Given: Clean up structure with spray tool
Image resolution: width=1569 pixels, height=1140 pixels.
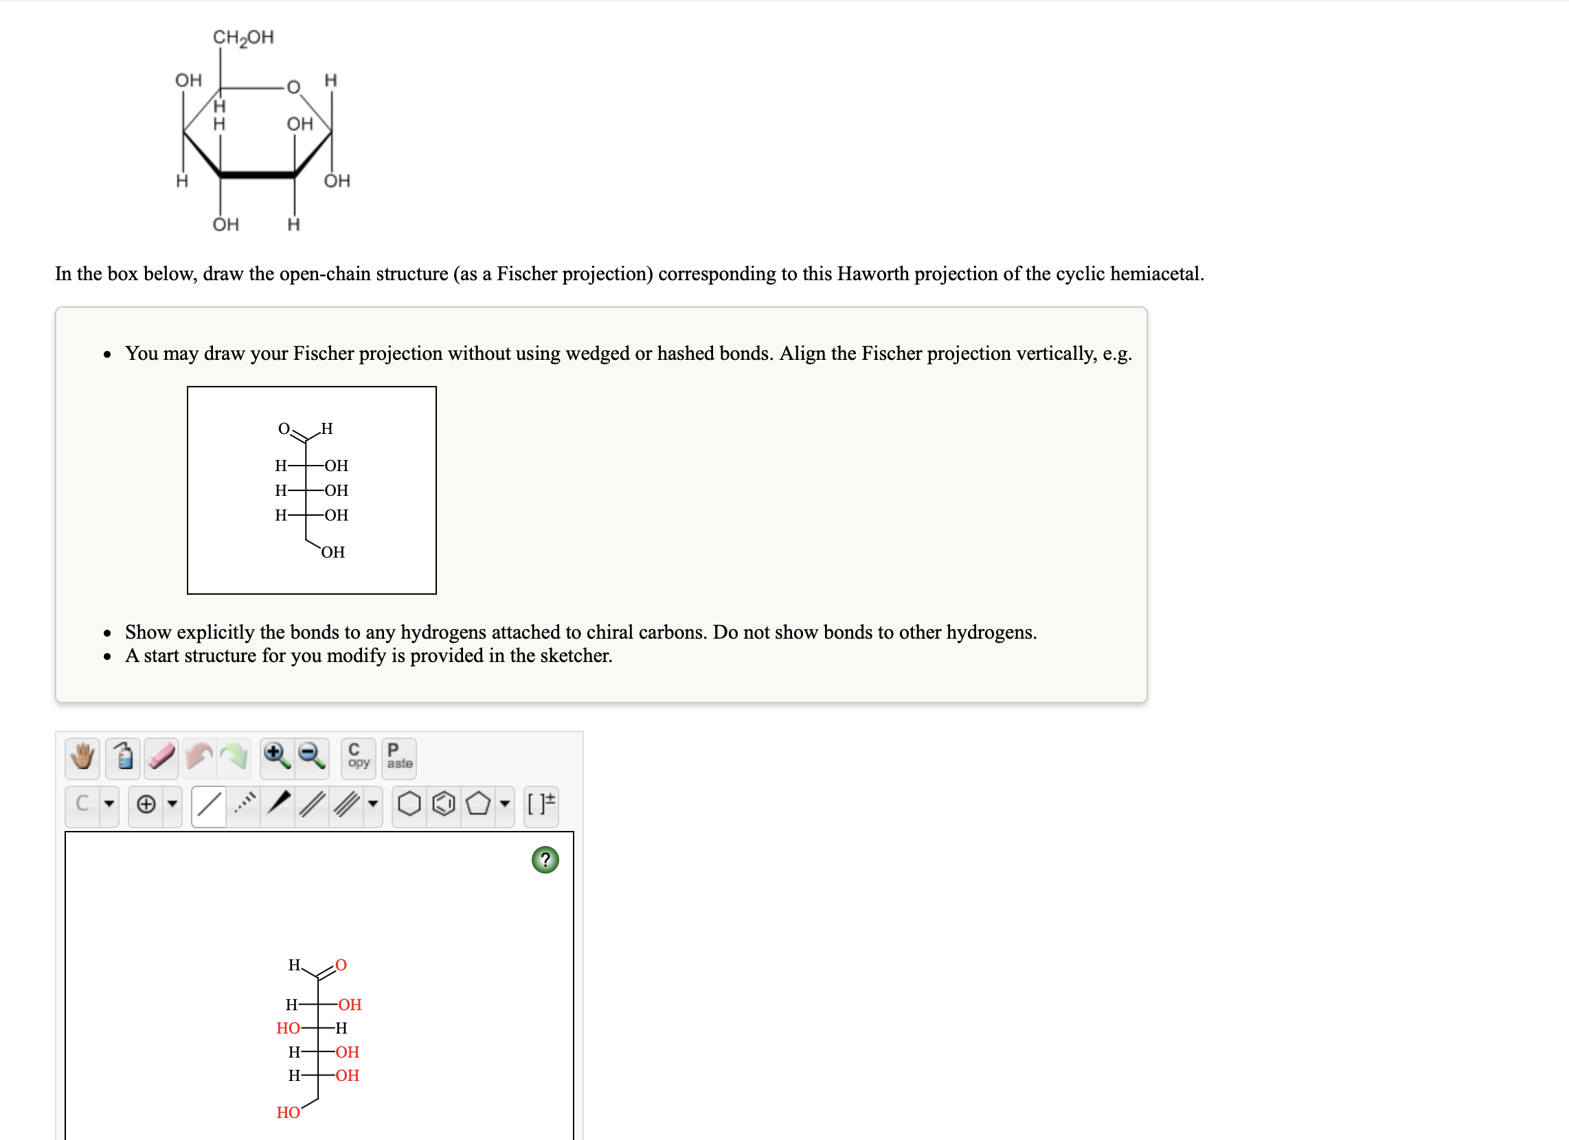Looking at the screenshot, I should [x=122, y=760].
